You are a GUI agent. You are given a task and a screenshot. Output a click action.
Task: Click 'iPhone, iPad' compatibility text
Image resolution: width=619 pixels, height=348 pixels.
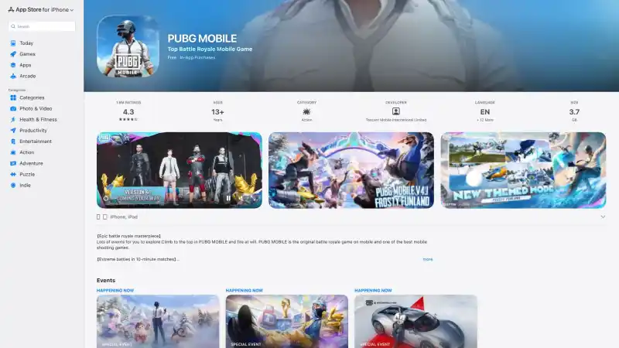pyautogui.click(x=124, y=217)
